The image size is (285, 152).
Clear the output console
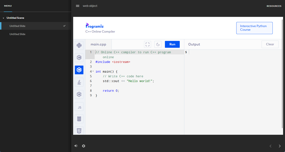click(x=270, y=44)
